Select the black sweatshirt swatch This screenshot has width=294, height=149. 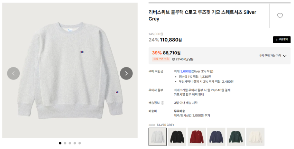coord(177,137)
